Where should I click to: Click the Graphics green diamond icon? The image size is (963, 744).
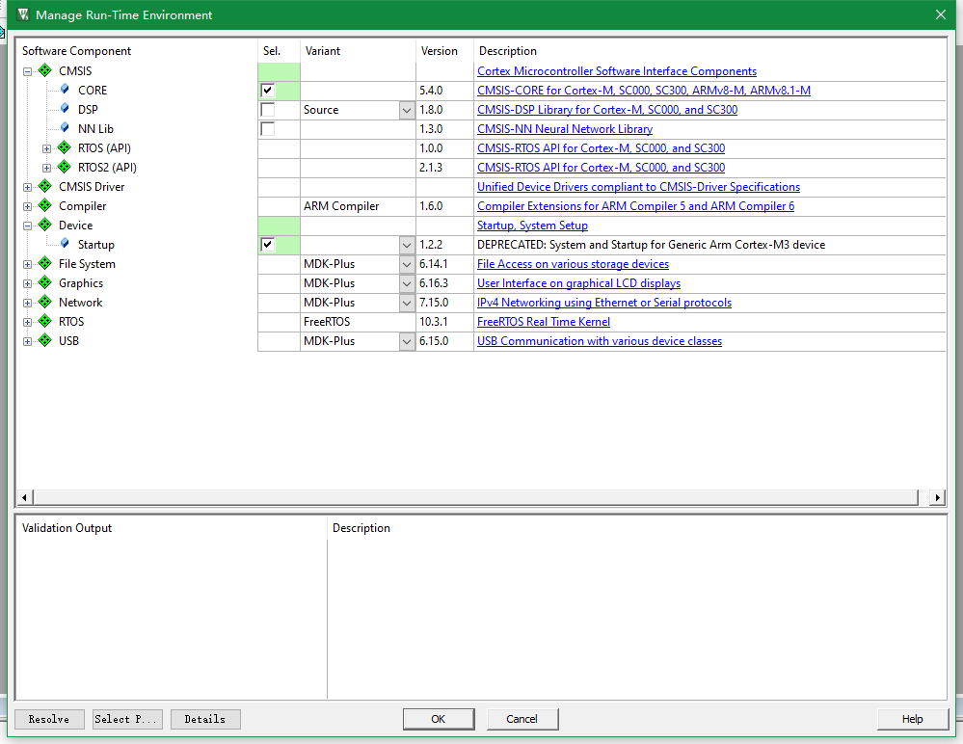pos(45,282)
